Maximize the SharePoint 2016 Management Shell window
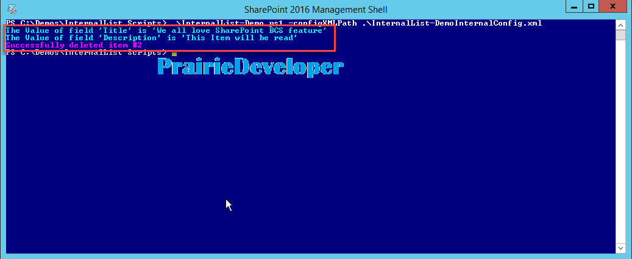 pyautogui.click(x=591, y=7)
